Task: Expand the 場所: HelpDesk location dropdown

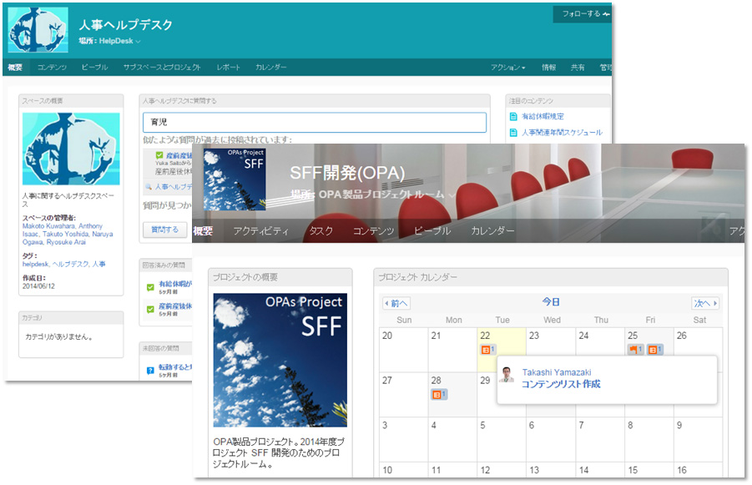Action: 139,42
